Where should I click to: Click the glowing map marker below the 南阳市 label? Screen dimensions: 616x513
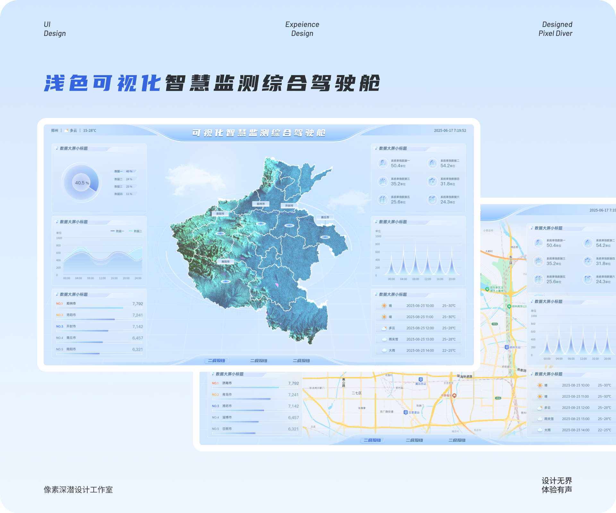click(226, 282)
